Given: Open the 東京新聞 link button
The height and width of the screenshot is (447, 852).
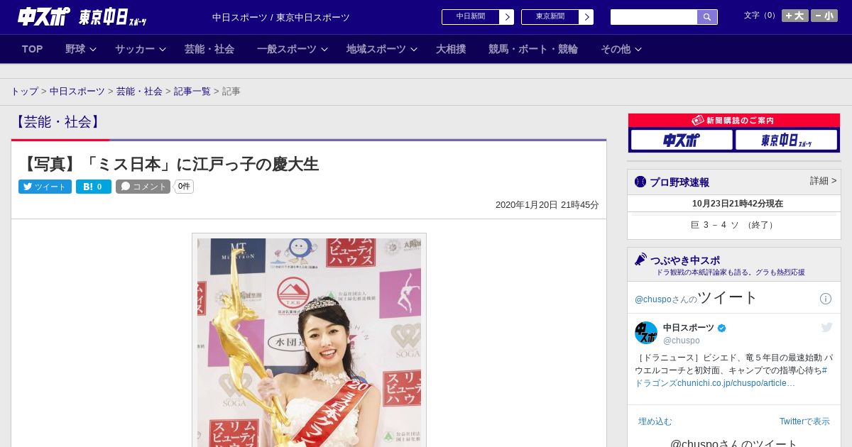Looking at the screenshot, I should click(x=550, y=17).
